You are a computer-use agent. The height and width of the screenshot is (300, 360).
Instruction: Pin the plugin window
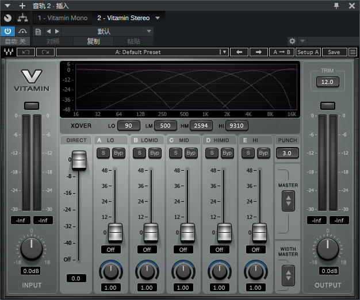(336, 6)
